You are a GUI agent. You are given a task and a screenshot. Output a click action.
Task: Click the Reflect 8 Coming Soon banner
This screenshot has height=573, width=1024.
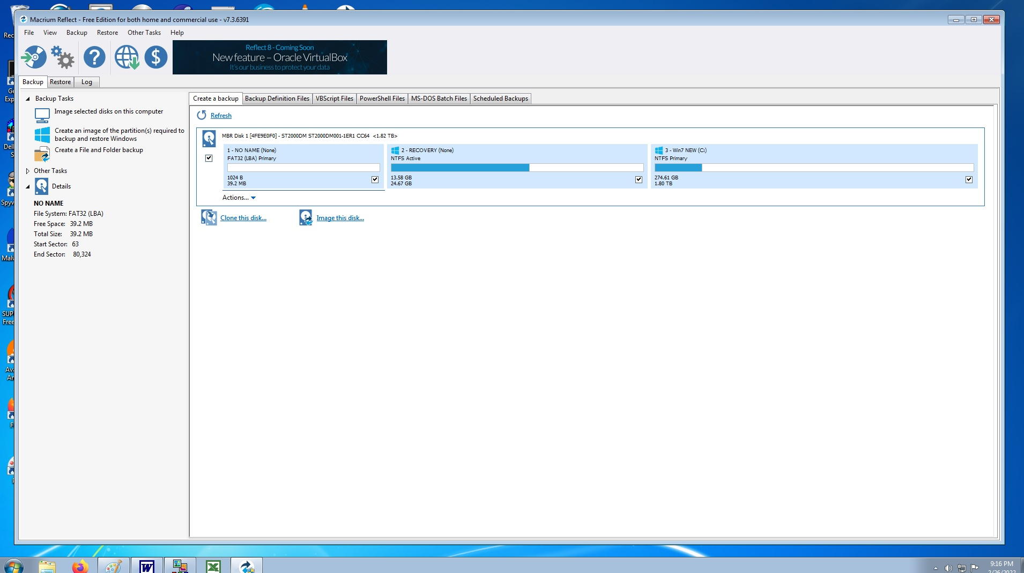point(279,57)
